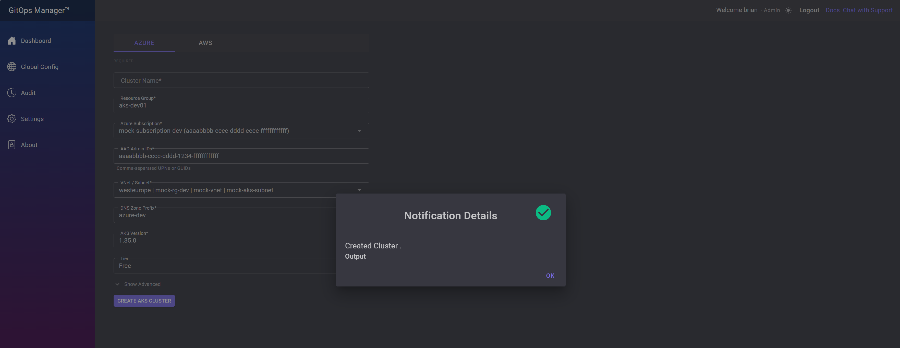Click 'Created Cluster .' message text
The height and width of the screenshot is (348, 900).
[x=373, y=246]
